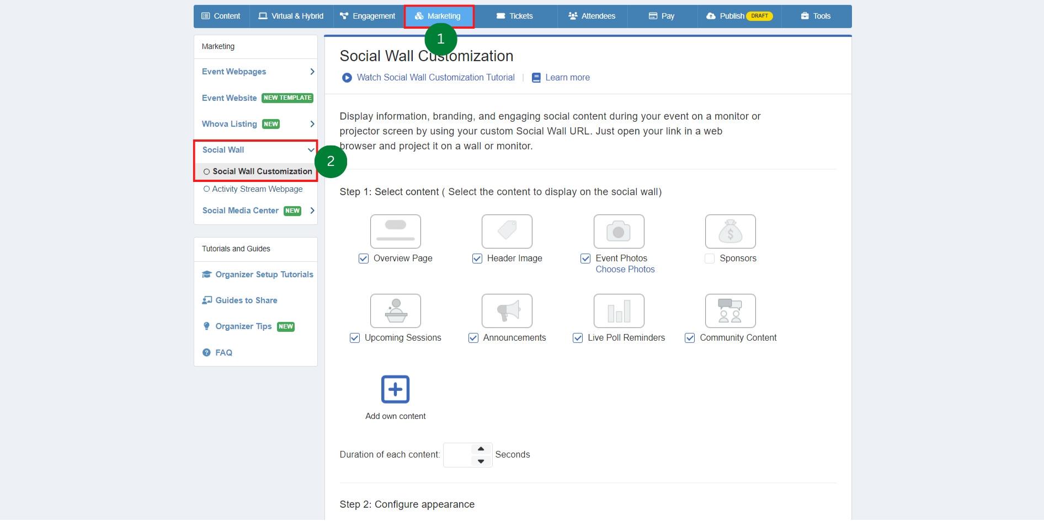Enable the Sponsors checkbox
Screen dimensions: 1044x521
(x=710, y=258)
